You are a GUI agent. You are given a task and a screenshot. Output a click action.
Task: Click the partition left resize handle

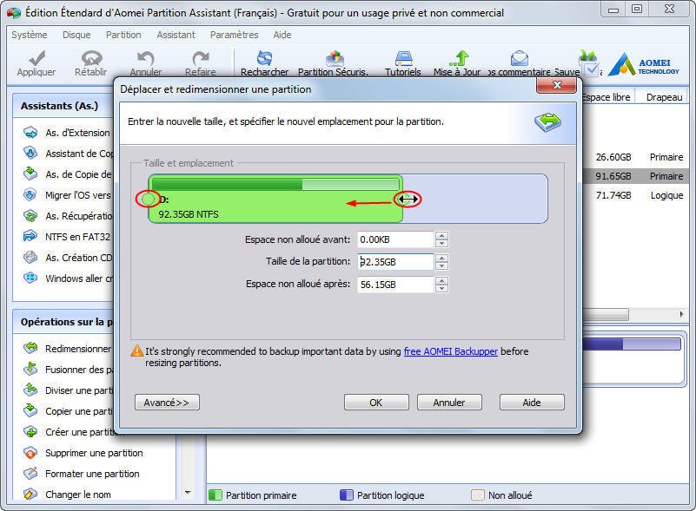(148, 199)
